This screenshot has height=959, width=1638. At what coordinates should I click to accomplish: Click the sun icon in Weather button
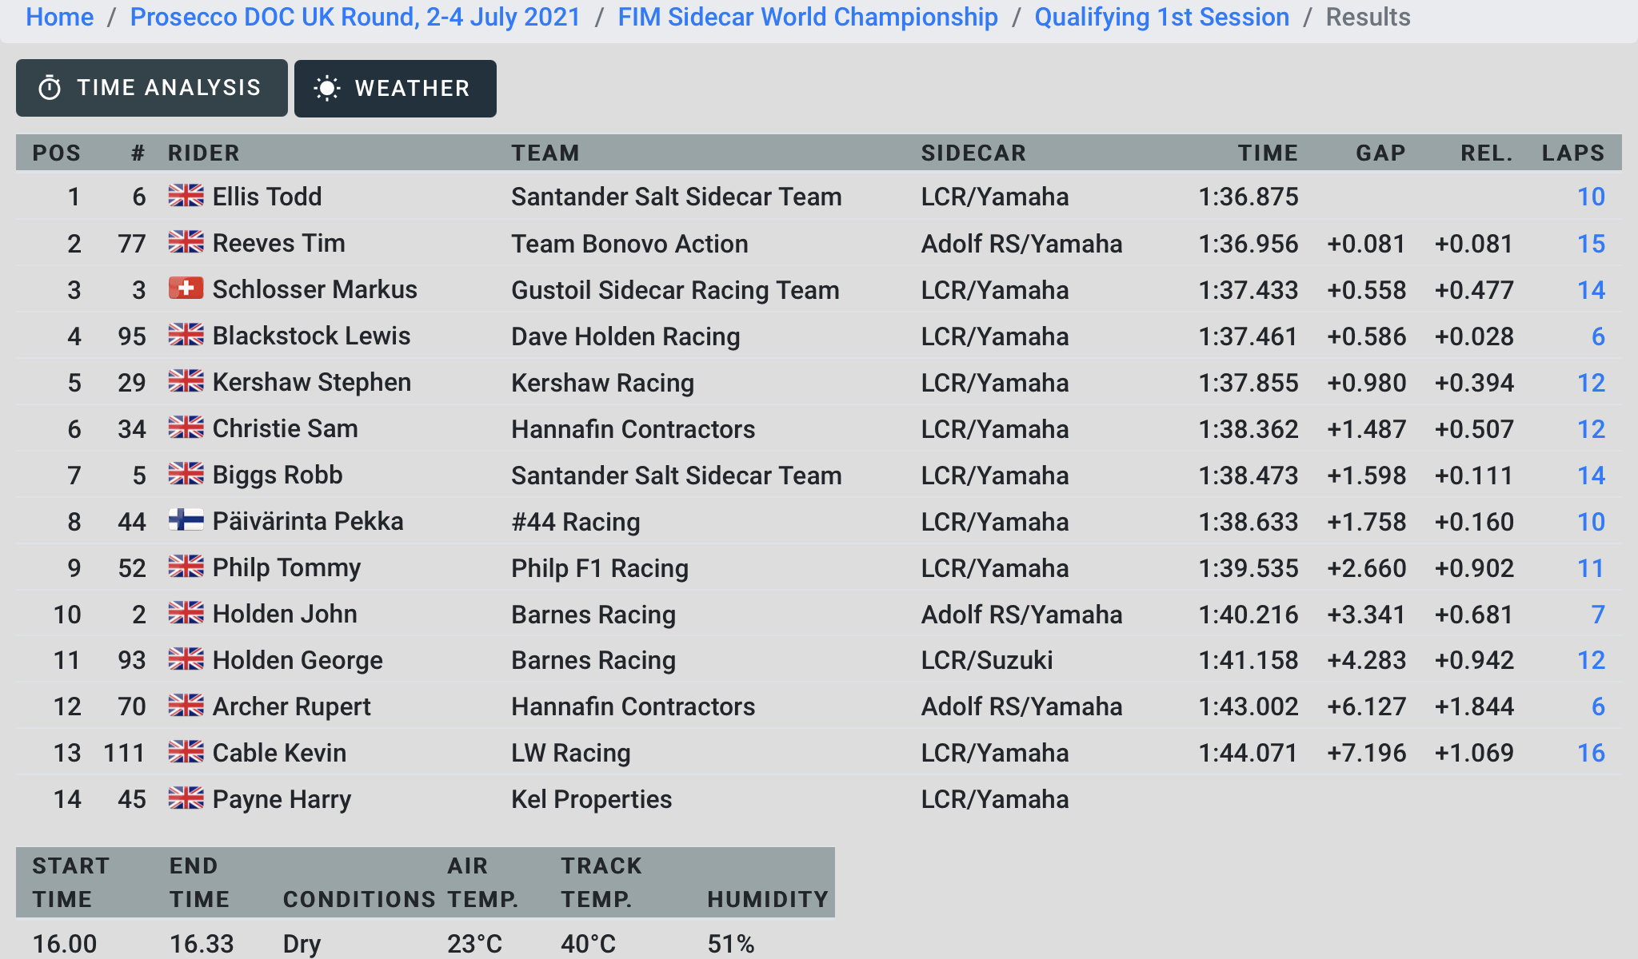coord(327,88)
